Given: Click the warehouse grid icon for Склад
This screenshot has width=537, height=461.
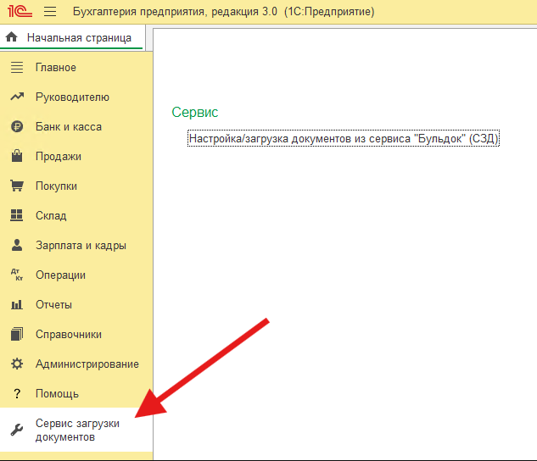Looking at the screenshot, I should (16, 215).
